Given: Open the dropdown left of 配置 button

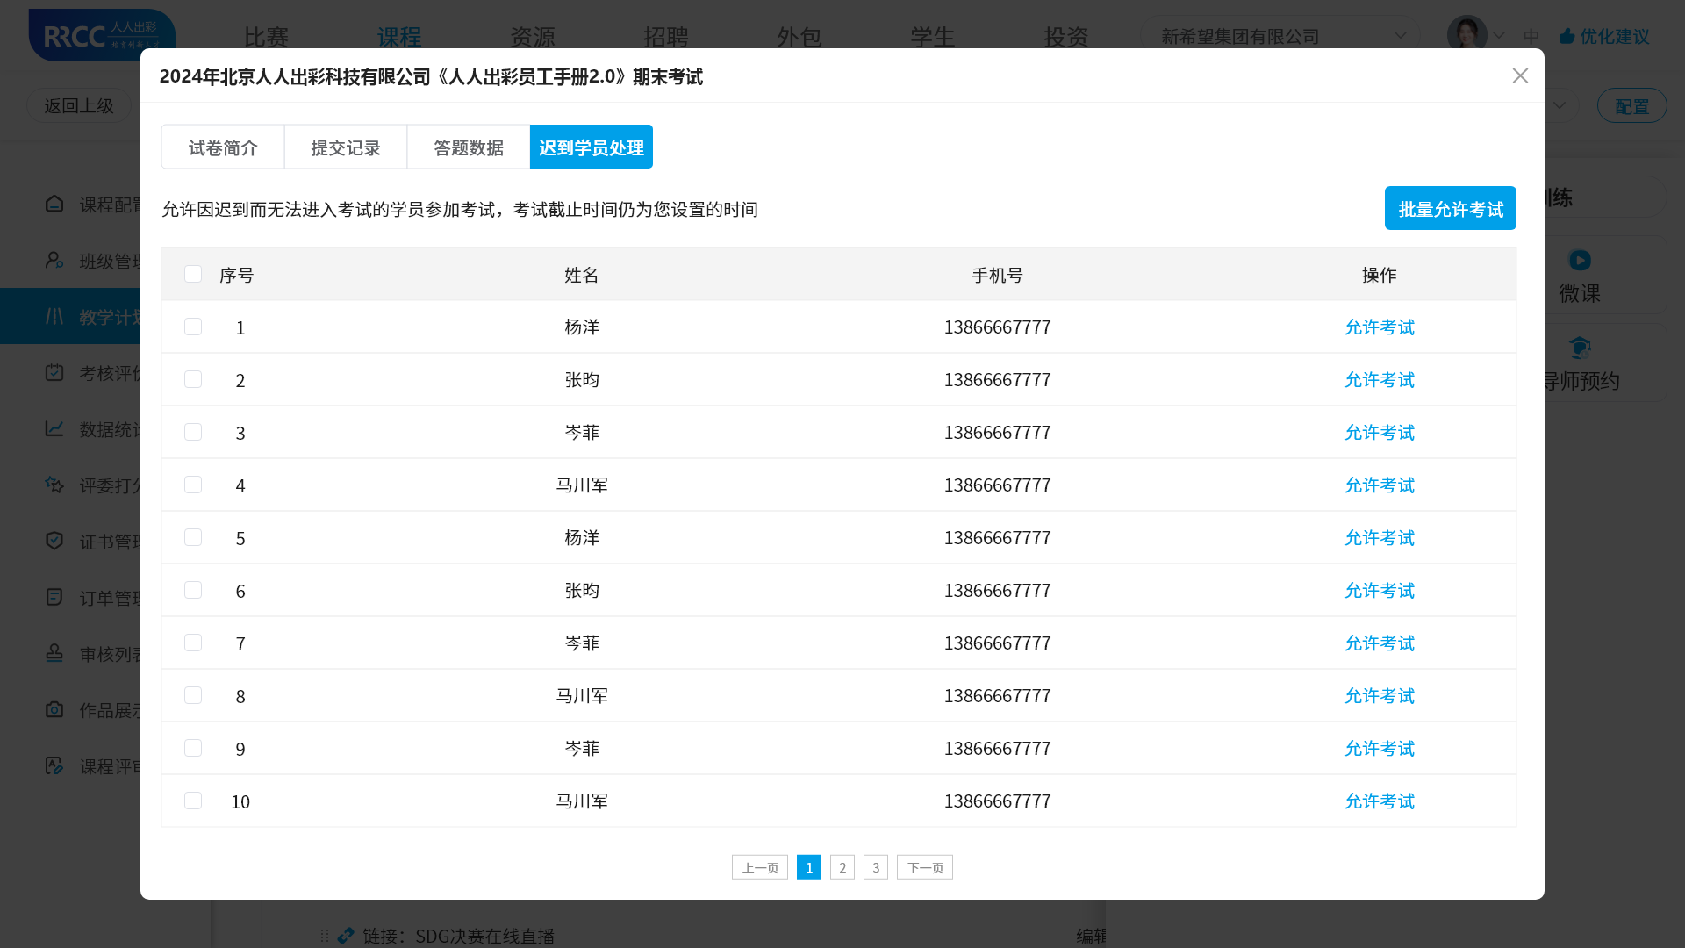Looking at the screenshot, I should coord(1560,105).
